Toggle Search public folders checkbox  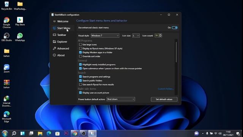click(x=80, y=80)
